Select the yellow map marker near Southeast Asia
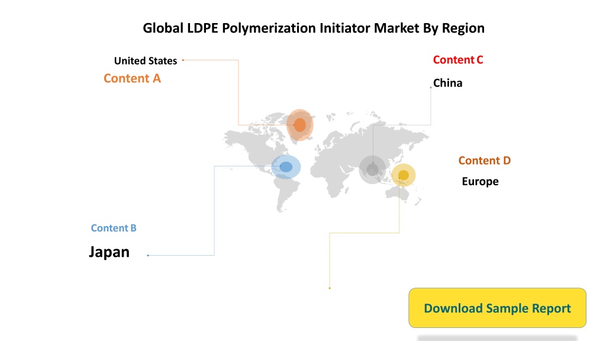This screenshot has height=341, width=606. point(404,175)
